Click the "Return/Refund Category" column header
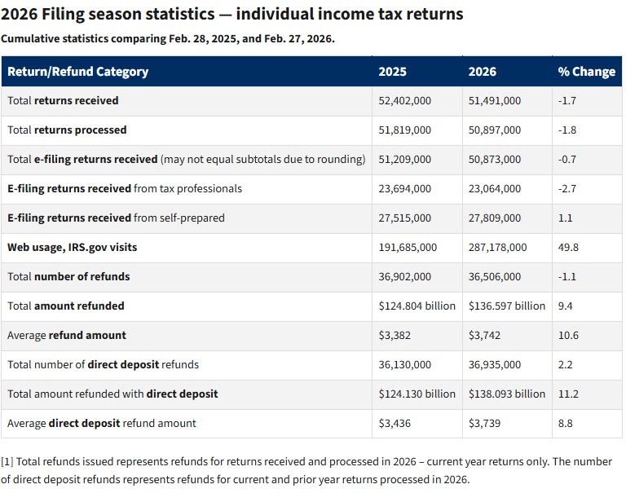The image size is (626, 493). tap(77, 72)
